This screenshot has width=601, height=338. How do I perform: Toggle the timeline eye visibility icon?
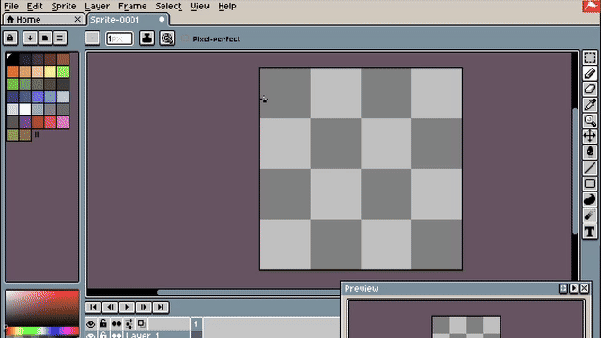[90, 324]
